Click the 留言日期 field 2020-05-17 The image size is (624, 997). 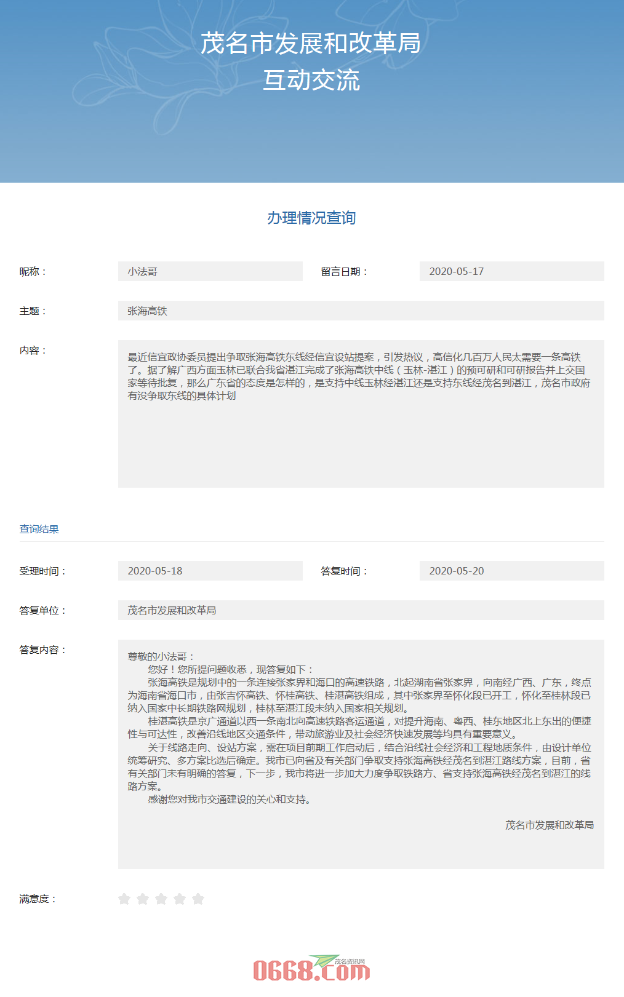pyautogui.click(x=511, y=271)
